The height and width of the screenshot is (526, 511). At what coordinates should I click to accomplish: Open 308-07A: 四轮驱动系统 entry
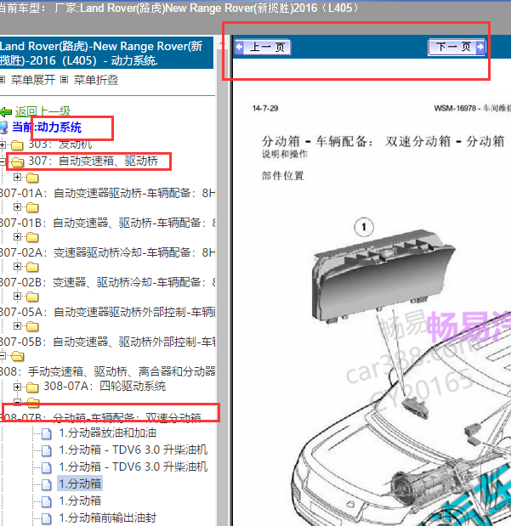click(105, 387)
